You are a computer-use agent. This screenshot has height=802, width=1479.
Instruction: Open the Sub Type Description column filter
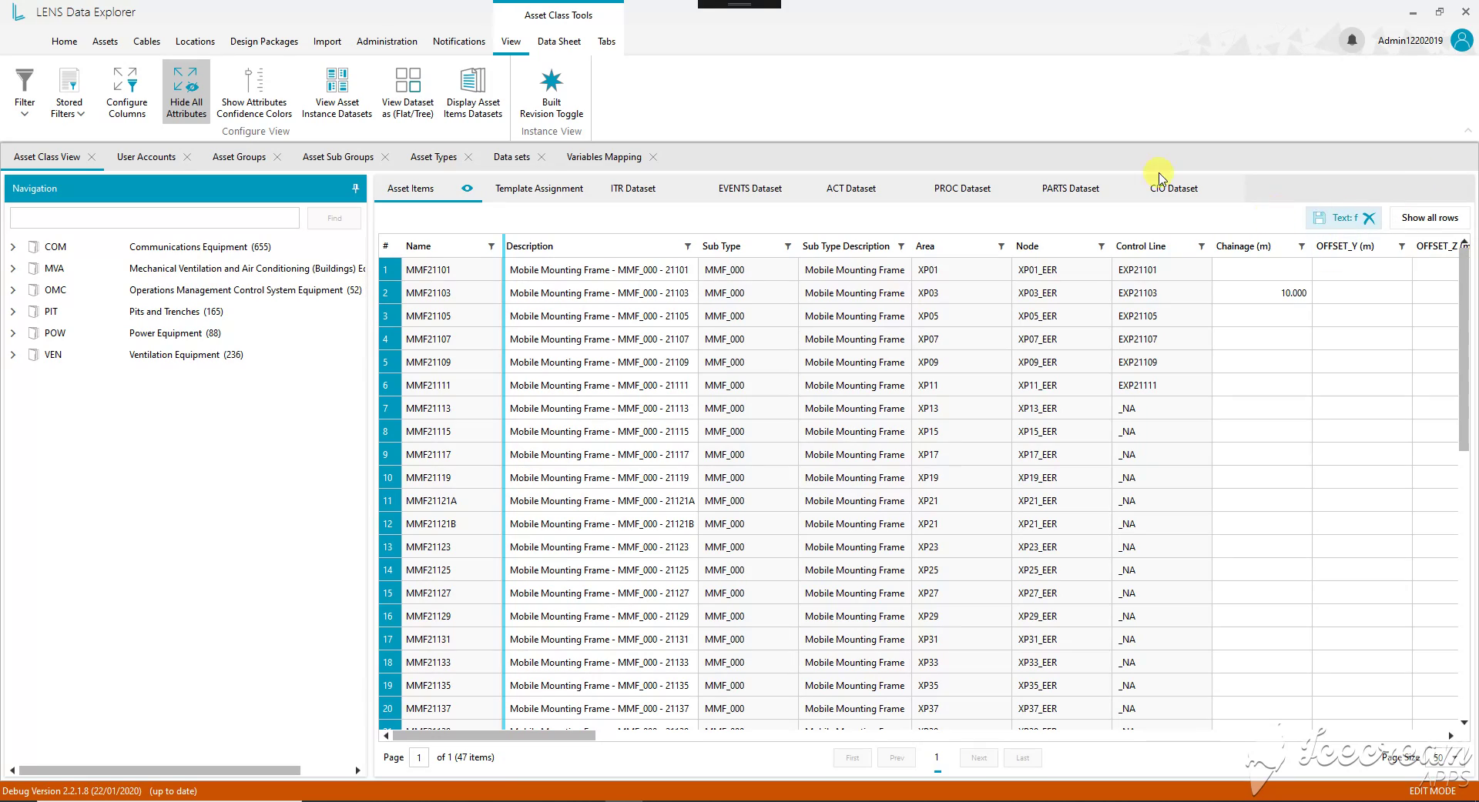[x=900, y=246]
